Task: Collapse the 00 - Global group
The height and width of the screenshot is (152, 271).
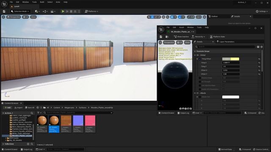Action: click(x=195, y=55)
